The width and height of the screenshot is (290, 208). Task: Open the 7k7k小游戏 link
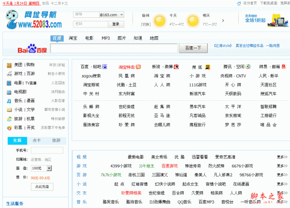pyautogui.click(x=111, y=175)
